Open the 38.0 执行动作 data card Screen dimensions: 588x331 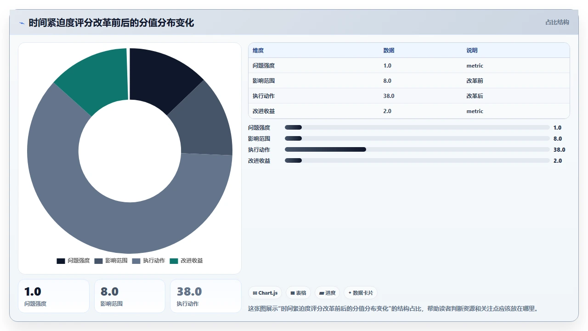[x=206, y=296]
